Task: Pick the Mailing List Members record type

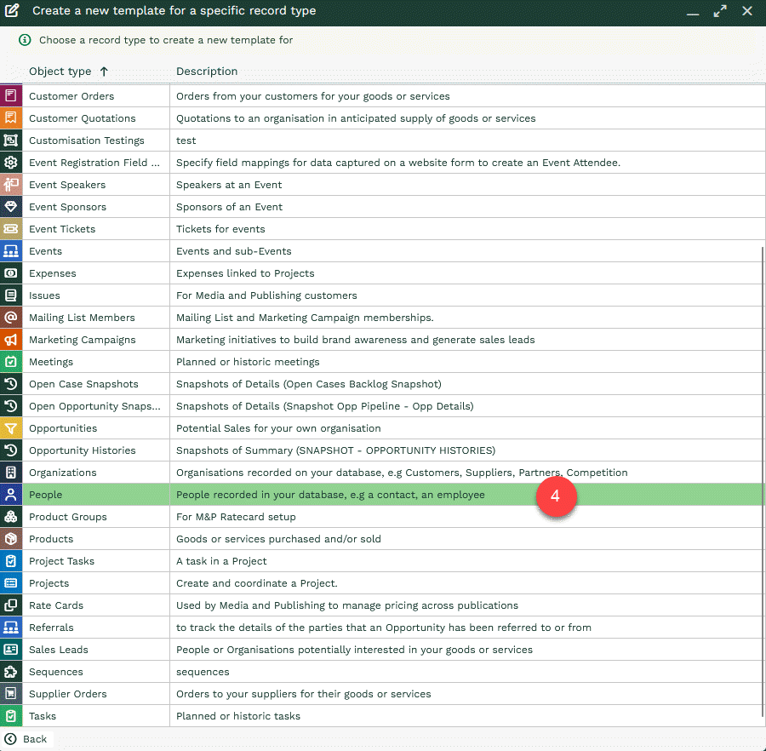Action: coord(382,317)
